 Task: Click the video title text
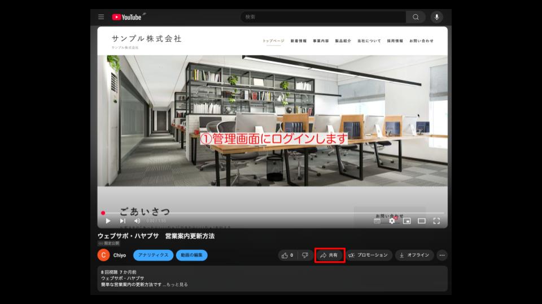pos(156,236)
